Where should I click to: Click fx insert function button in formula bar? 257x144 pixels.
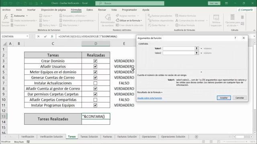click(52, 36)
